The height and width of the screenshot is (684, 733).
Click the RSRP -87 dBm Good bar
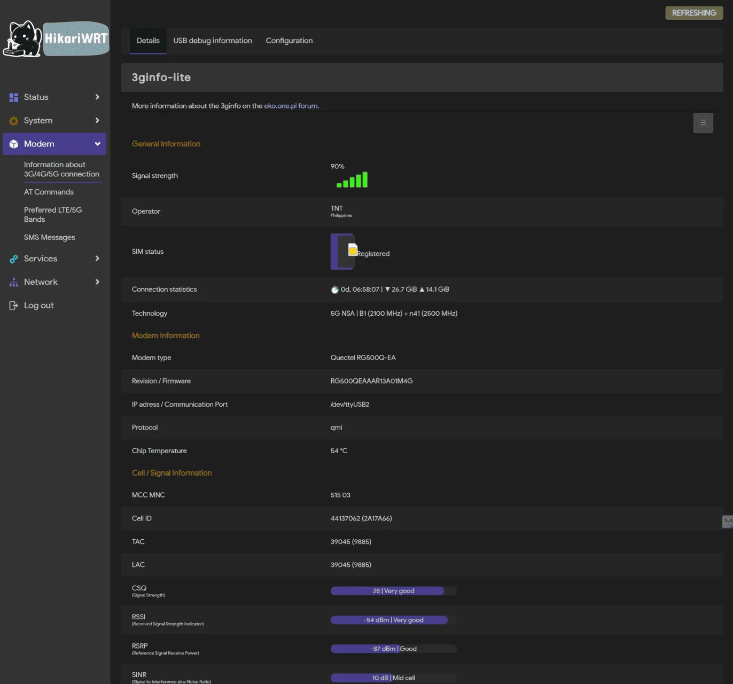coord(393,649)
